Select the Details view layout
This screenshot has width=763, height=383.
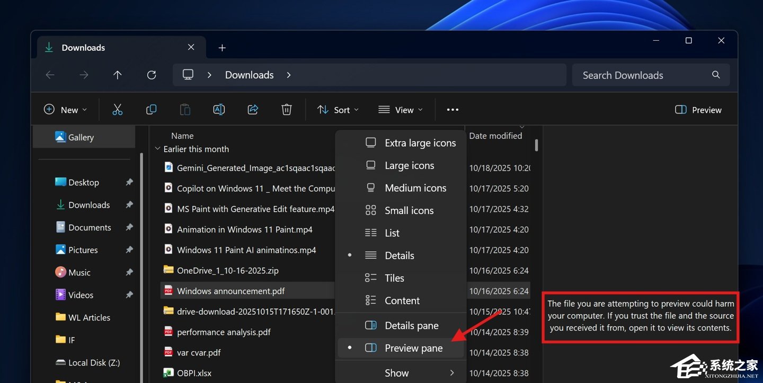pyautogui.click(x=399, y=255)
